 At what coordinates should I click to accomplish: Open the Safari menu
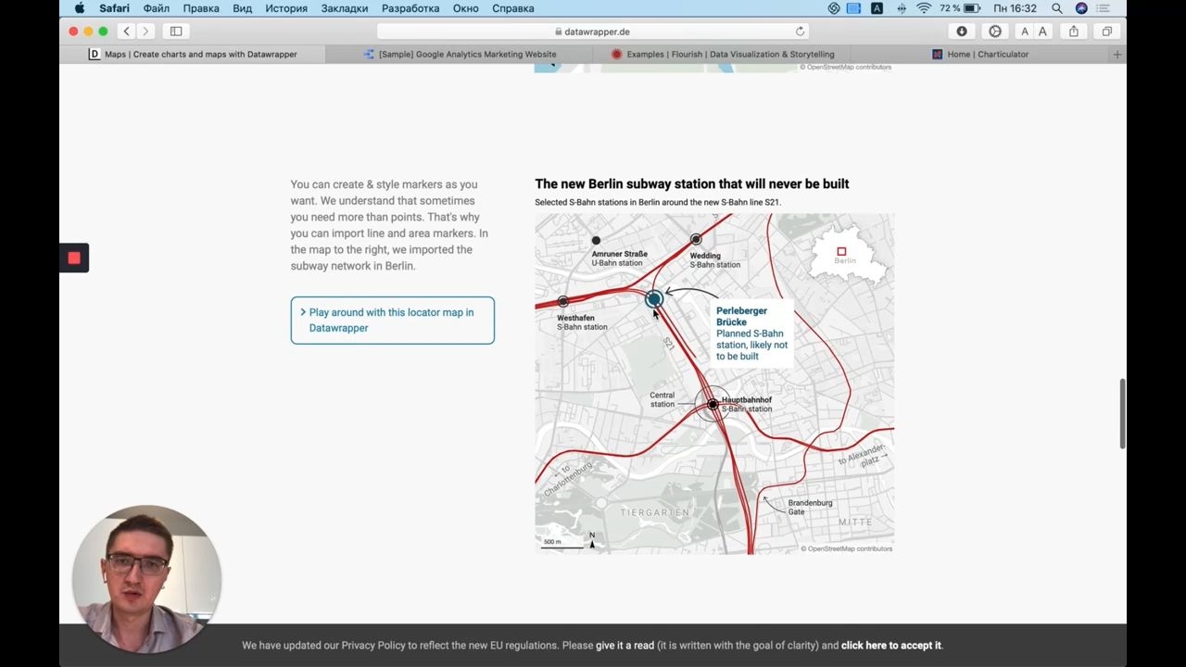point(115,8)
